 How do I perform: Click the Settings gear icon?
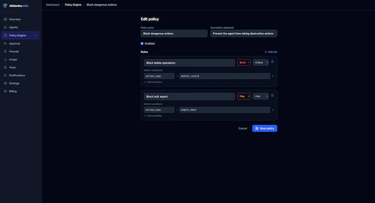(x=5, y=83)
